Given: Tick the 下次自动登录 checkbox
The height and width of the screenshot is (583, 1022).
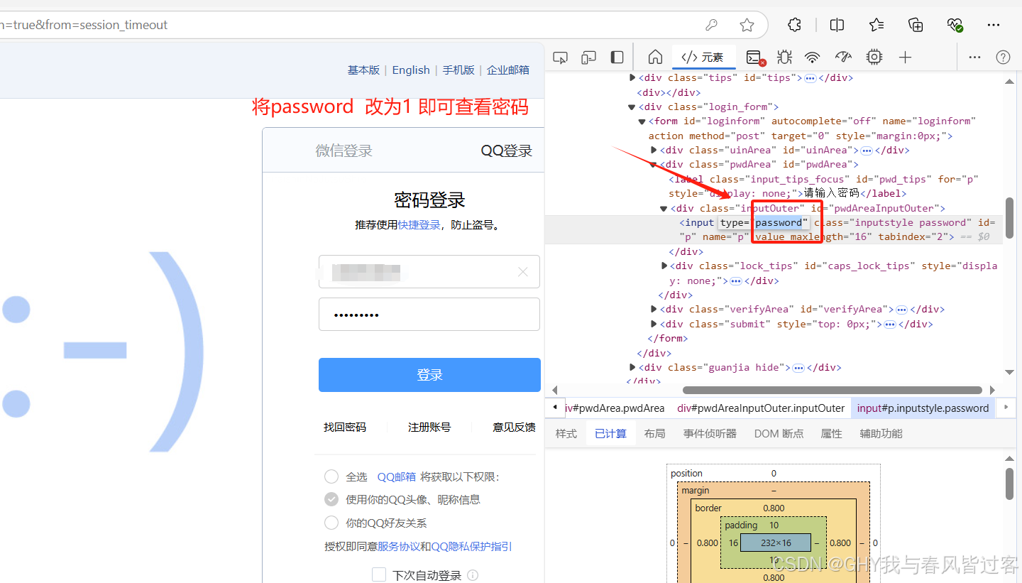Looking at the screenshot, I should (379, 574).
